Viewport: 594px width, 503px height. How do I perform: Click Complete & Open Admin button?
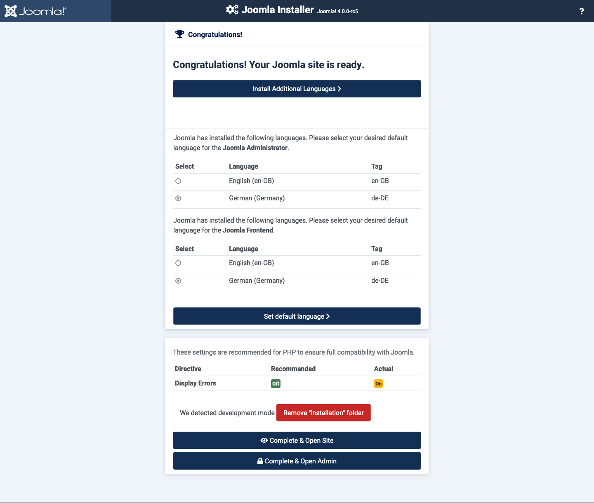coord(297,461)
